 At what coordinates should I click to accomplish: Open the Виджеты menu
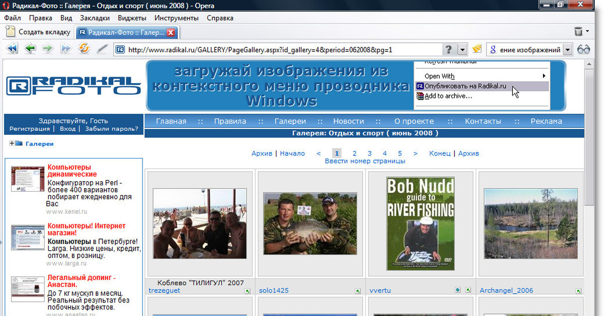(x=132, y=18)
